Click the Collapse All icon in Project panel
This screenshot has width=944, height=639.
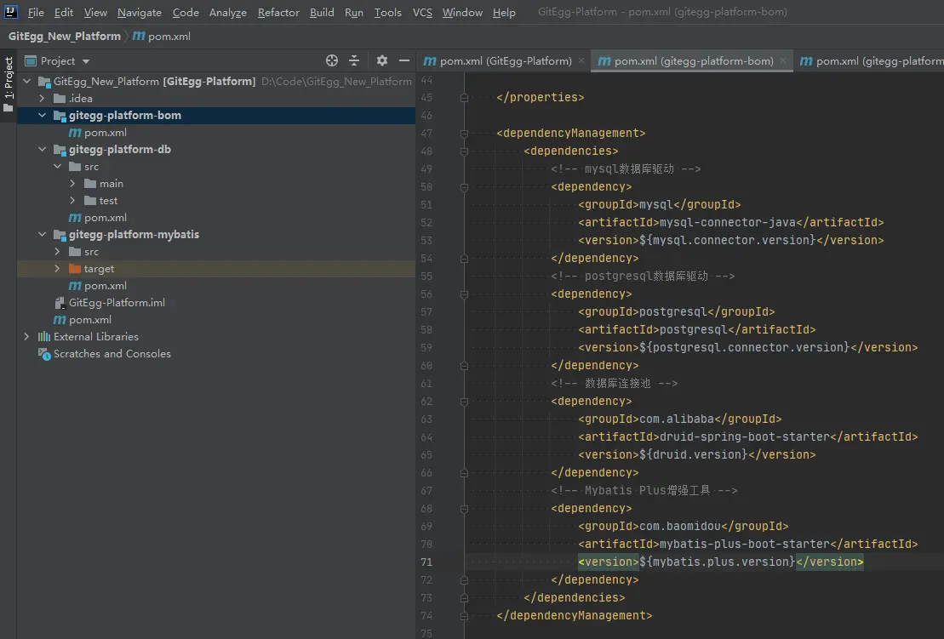[355, 60]
